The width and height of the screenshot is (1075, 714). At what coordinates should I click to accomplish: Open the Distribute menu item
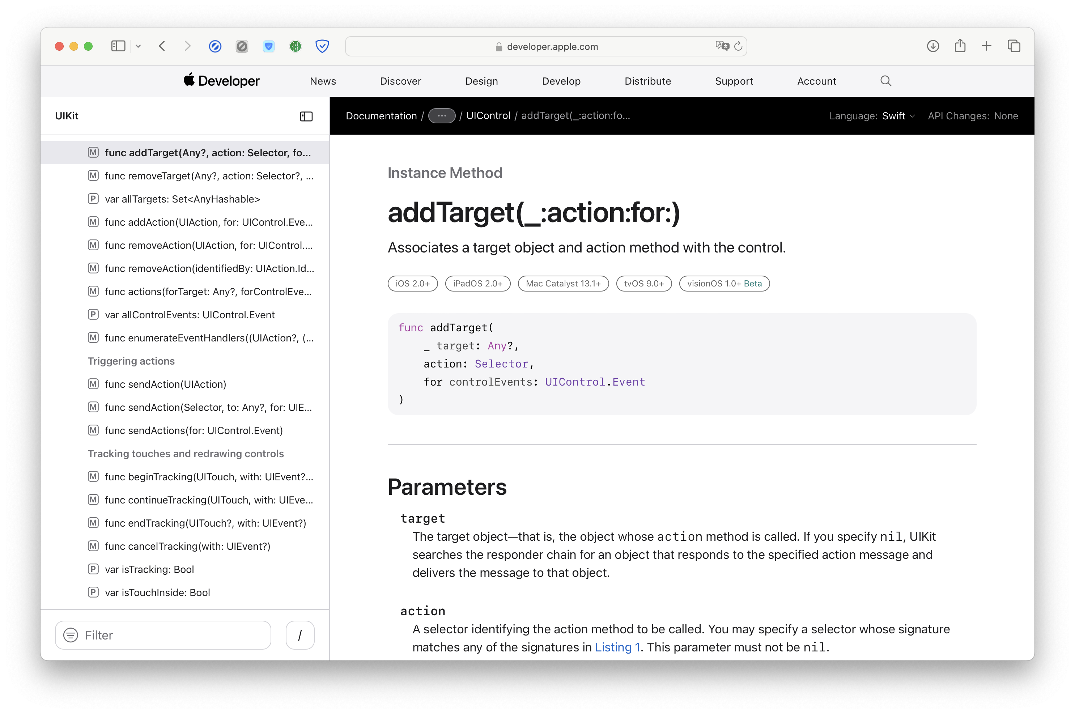(x=647, y=81)
